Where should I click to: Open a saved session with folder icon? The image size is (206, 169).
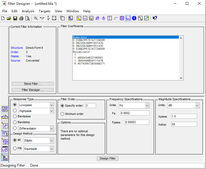(x=9, y=18)
